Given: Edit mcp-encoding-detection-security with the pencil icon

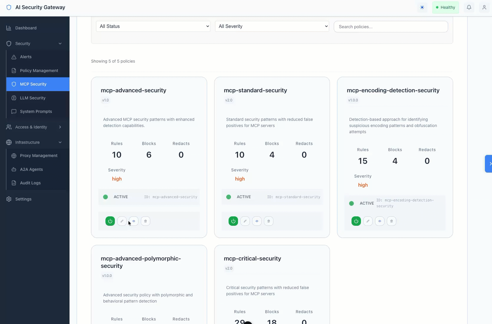Looking at the screenshot, I should point(368,221).
